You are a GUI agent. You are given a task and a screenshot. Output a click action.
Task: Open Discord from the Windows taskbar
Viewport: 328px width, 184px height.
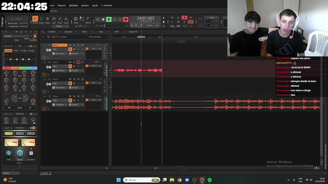(187, 180)
